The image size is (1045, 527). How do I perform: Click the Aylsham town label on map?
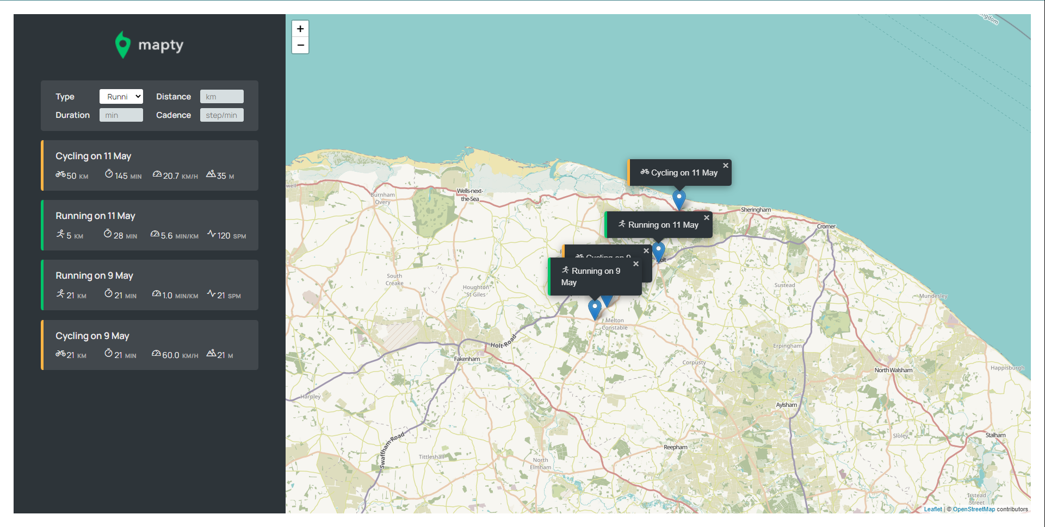pos(786,405)
